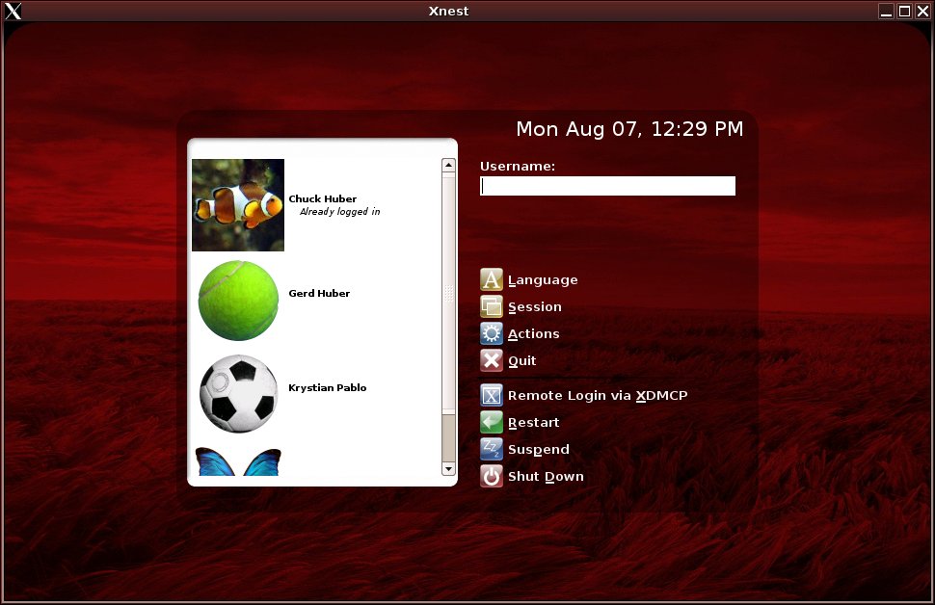Click the user list scroll-down arrow

(448, 468)
